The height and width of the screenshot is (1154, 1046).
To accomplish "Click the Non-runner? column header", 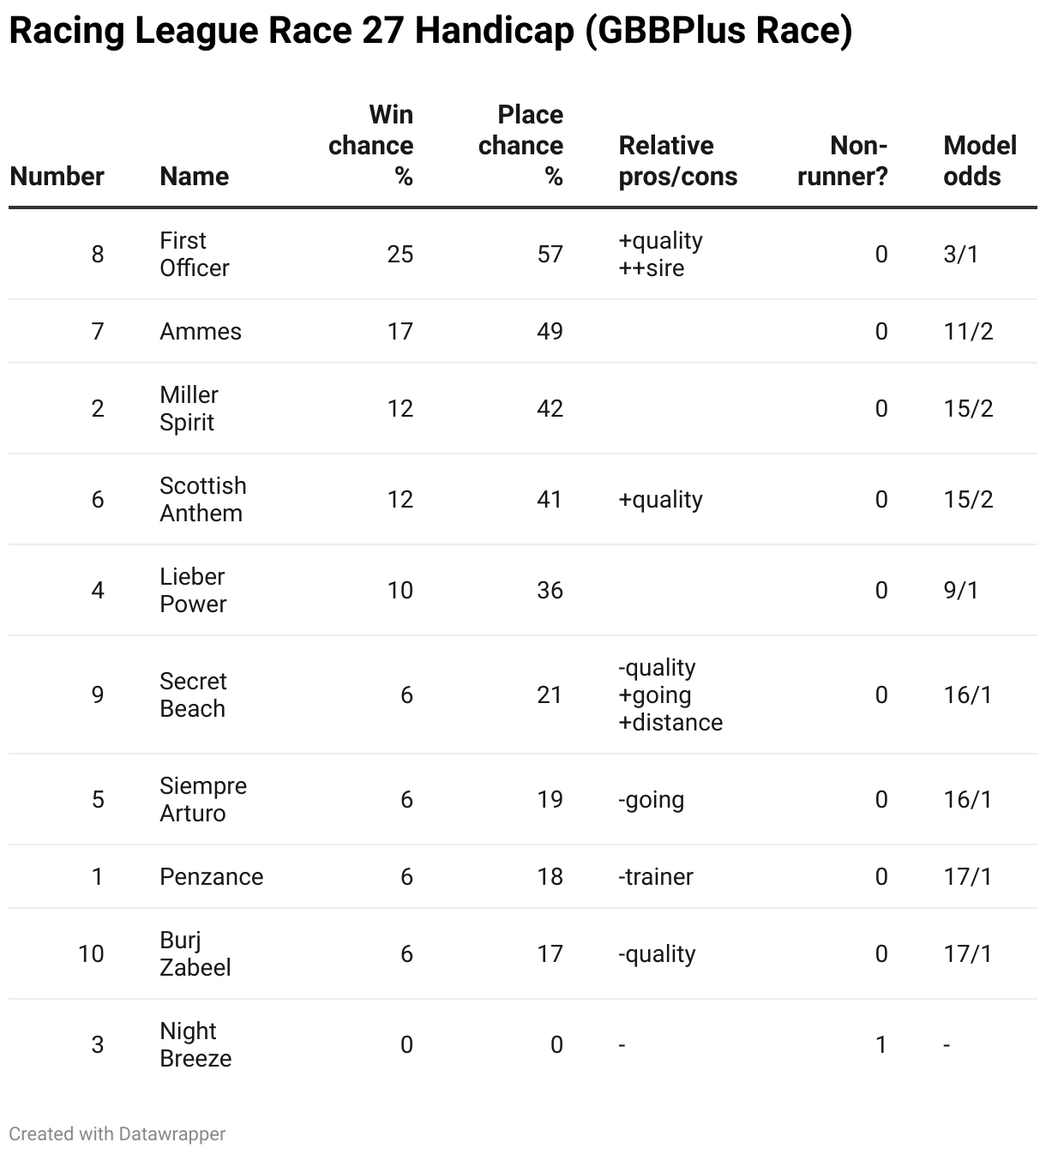I will (x=842, y=160).
